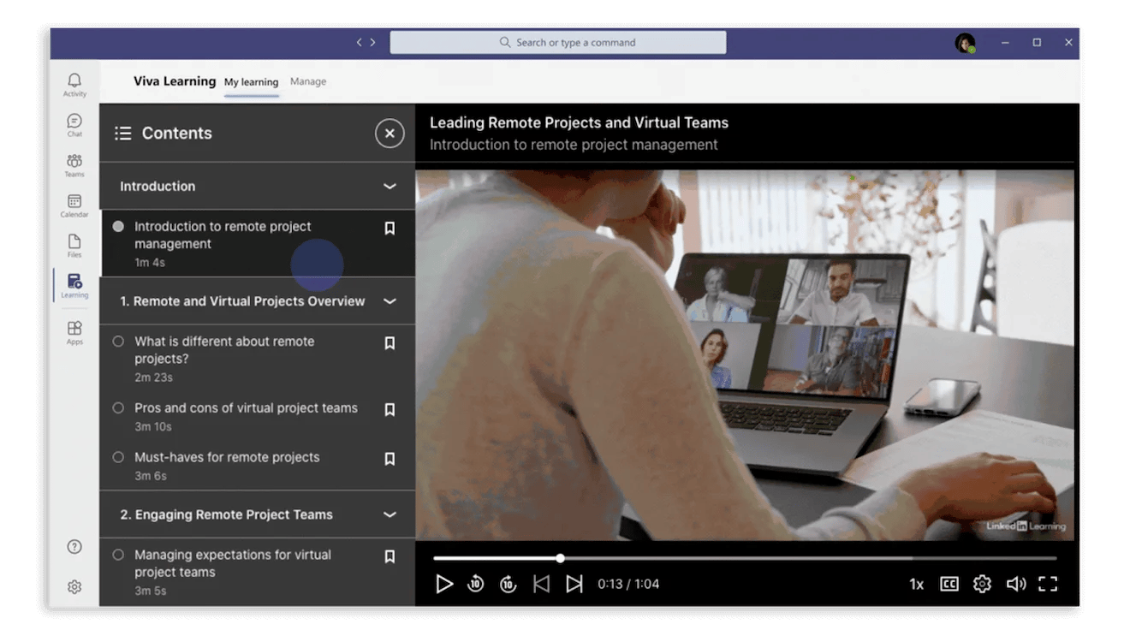Open Files in the sidebar
Viewport: 1130px width, 636px height.
click(x=74, y=245)
